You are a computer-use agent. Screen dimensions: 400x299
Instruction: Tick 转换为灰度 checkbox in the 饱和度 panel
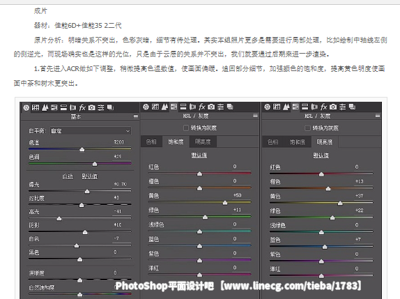click(x=186, y=128)
